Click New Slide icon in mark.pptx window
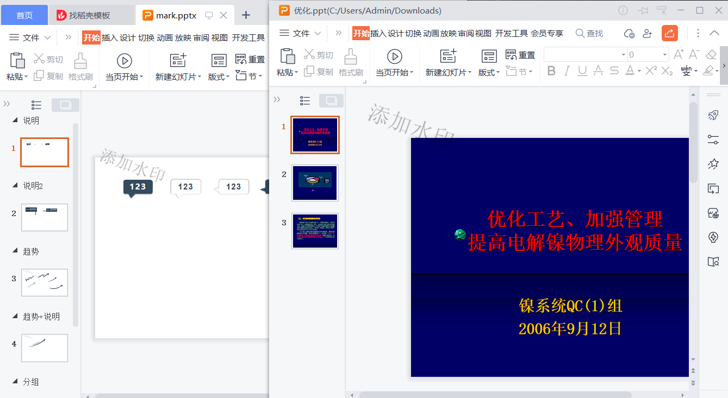 (x=178, y=60)
